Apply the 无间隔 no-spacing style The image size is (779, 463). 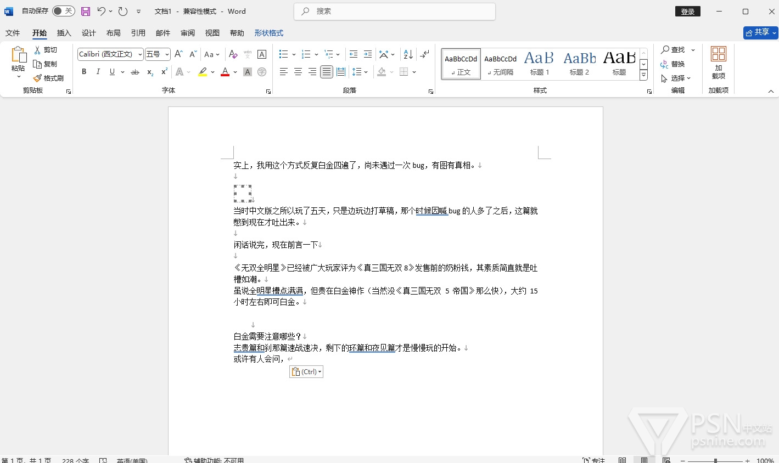[500, 64]
